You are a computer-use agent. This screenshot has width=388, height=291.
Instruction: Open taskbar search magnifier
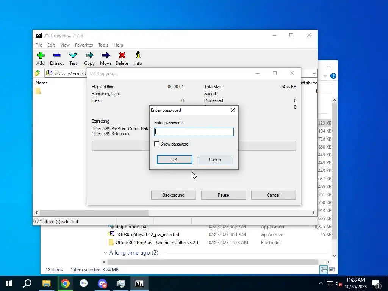(27, 283)
